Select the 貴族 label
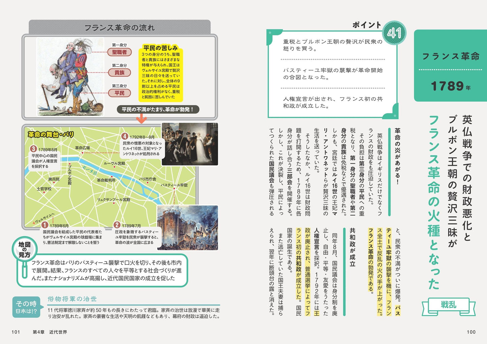The height and width of the screenshot is (344, 487). (119, 73)
